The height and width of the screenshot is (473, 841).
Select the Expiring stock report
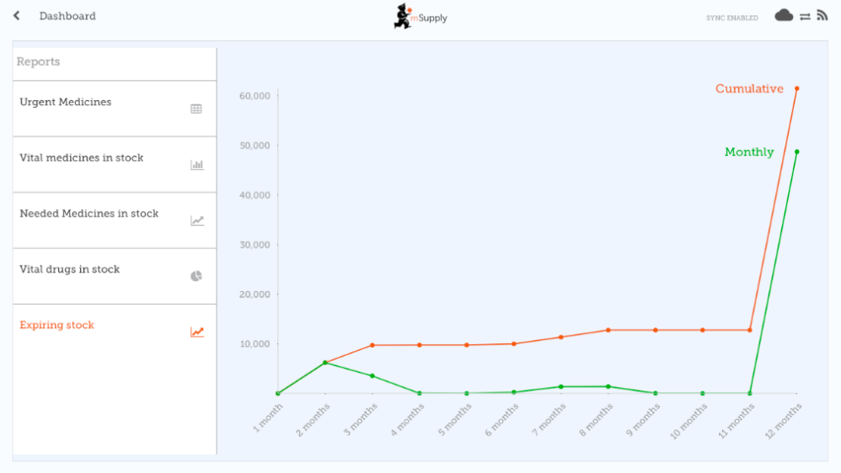57,325
